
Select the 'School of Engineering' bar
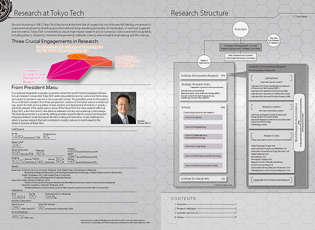coord(203,127)
